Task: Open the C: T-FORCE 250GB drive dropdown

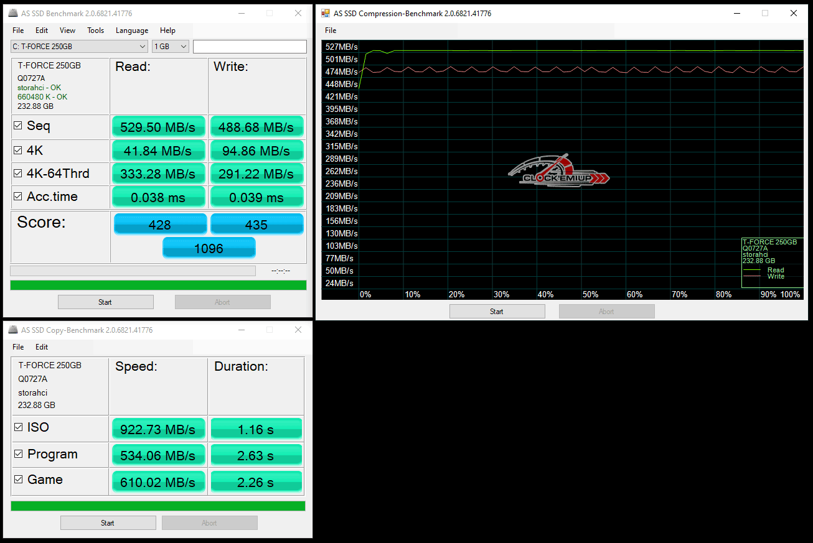Action: point(79,47)
